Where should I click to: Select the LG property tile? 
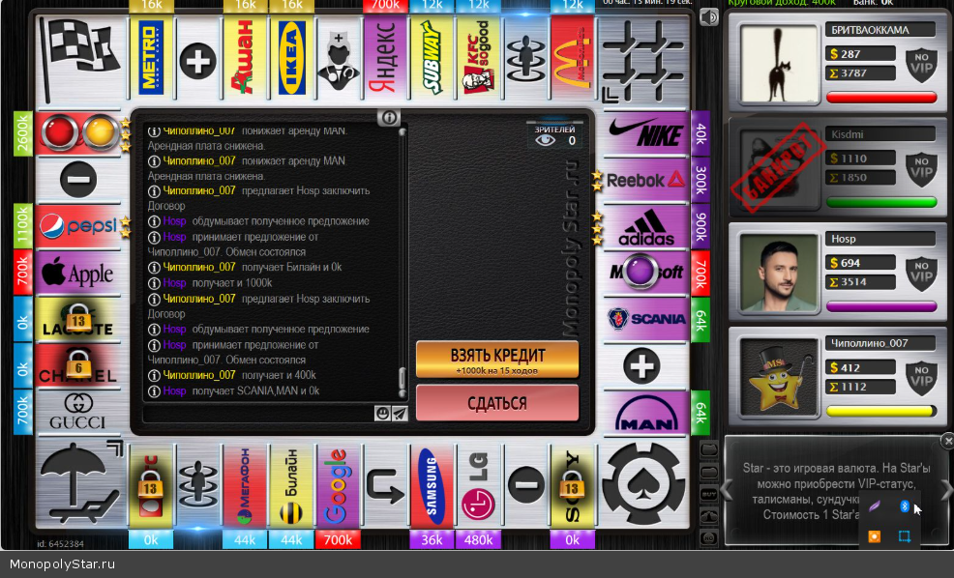coord(479,485)
